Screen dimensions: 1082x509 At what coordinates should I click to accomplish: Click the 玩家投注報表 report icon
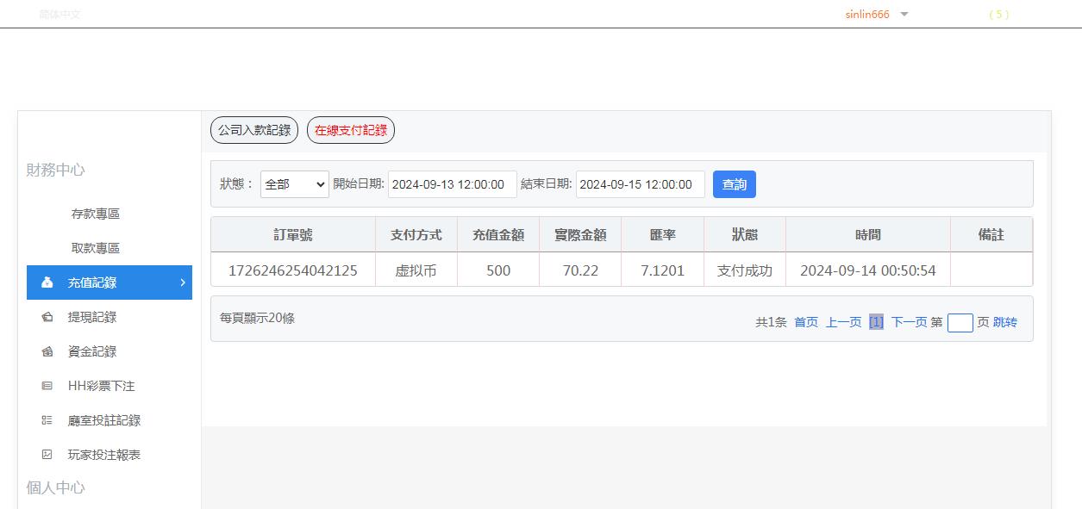click(46, 454)
